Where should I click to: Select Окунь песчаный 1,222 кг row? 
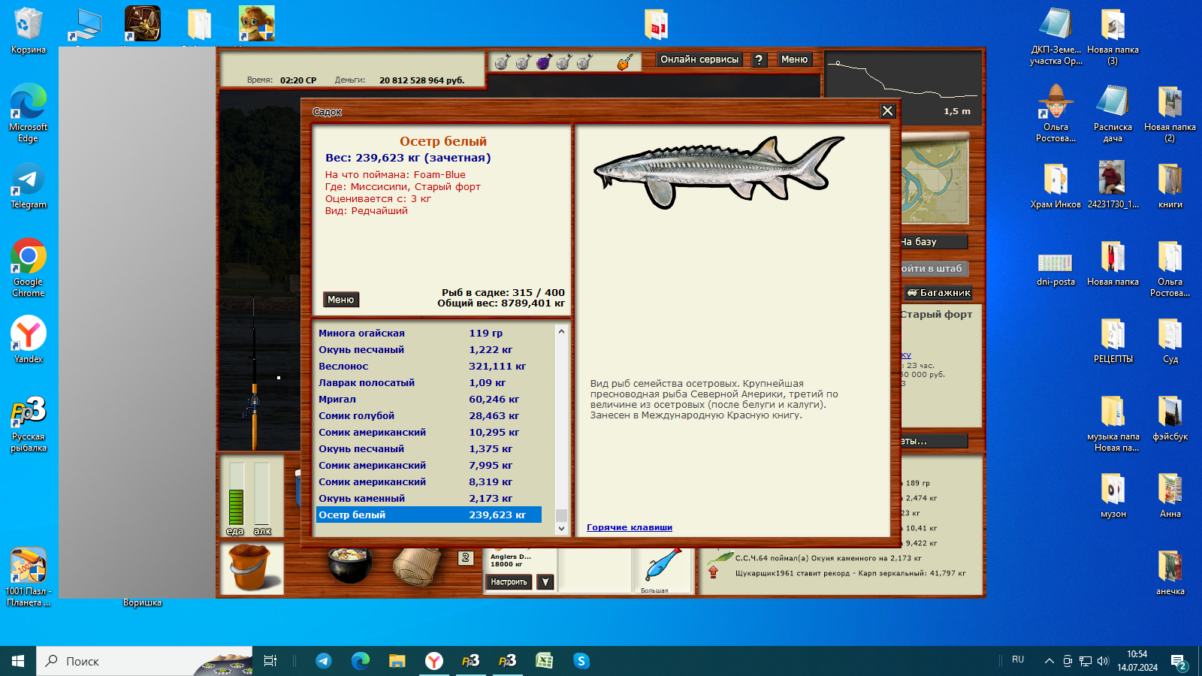pos(429,349)
